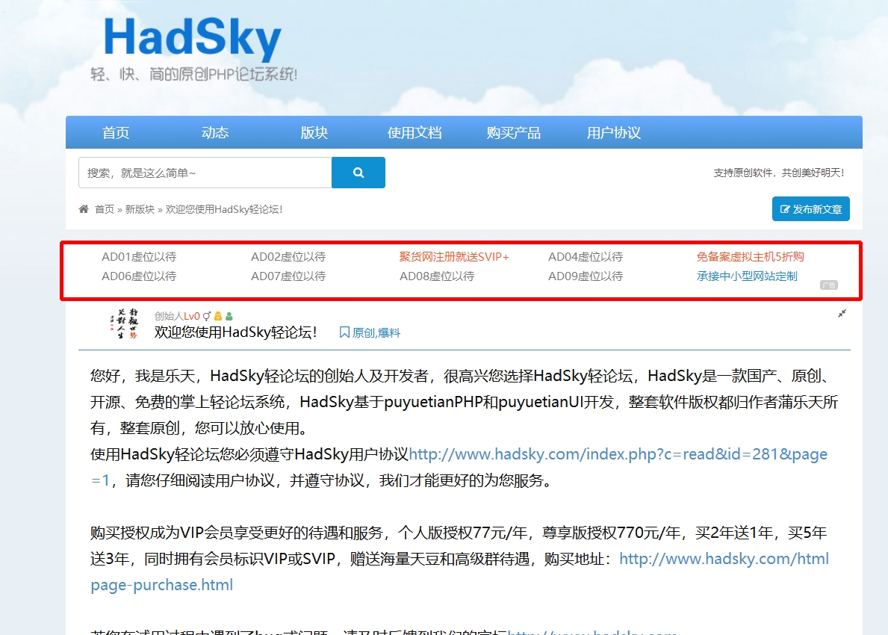
Task: Click the AD07虚位以待 ad link
Action: click(x=288, y=276)
